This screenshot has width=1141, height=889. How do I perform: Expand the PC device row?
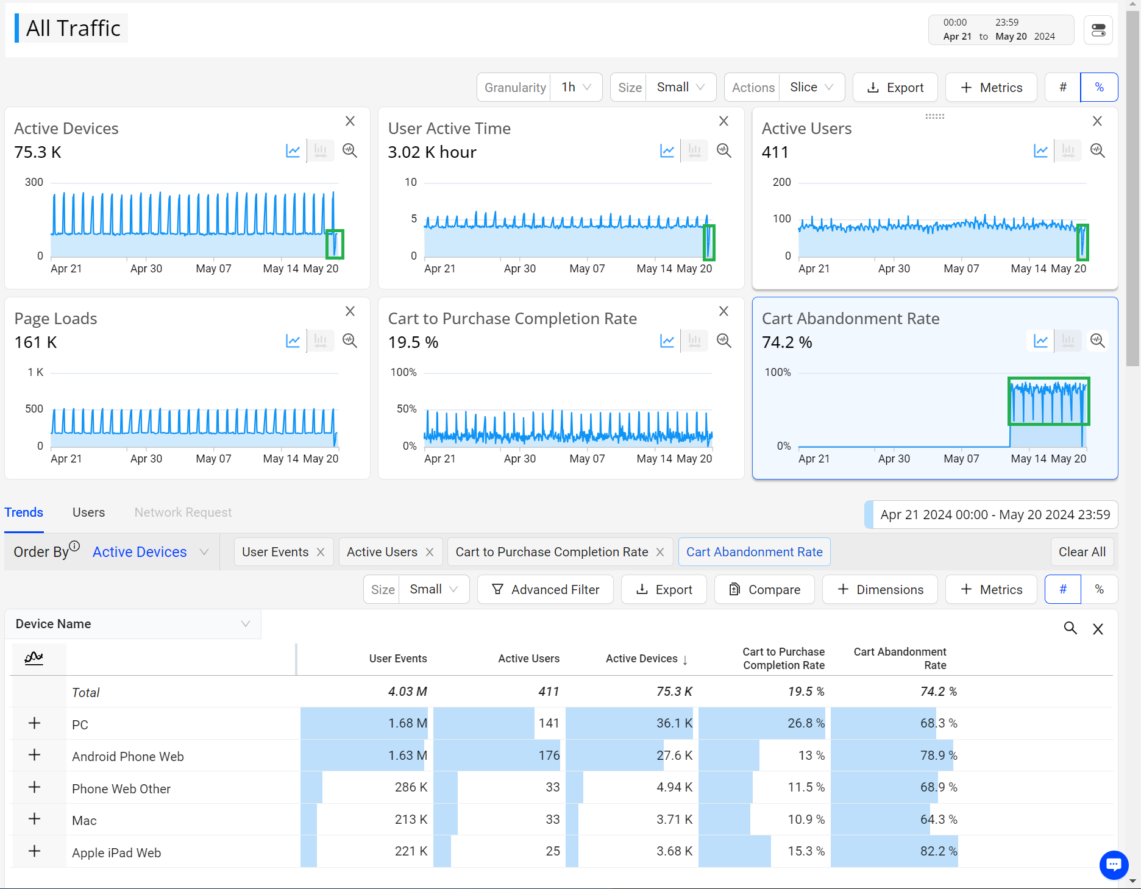pos(35,723)
